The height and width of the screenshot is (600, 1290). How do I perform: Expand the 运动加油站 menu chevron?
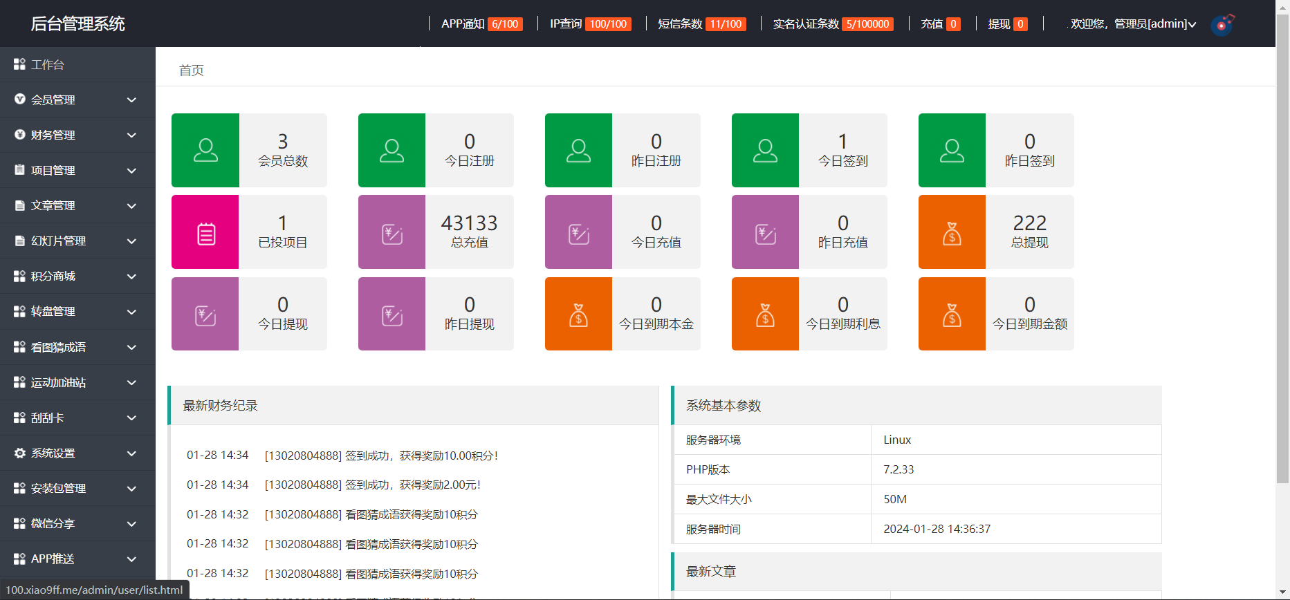tap(131, 382)
